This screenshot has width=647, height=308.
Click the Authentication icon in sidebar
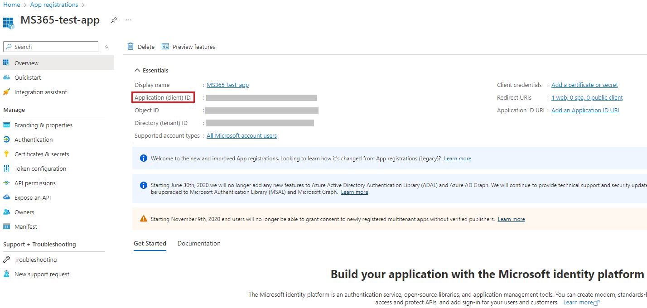tap(6, 140)
